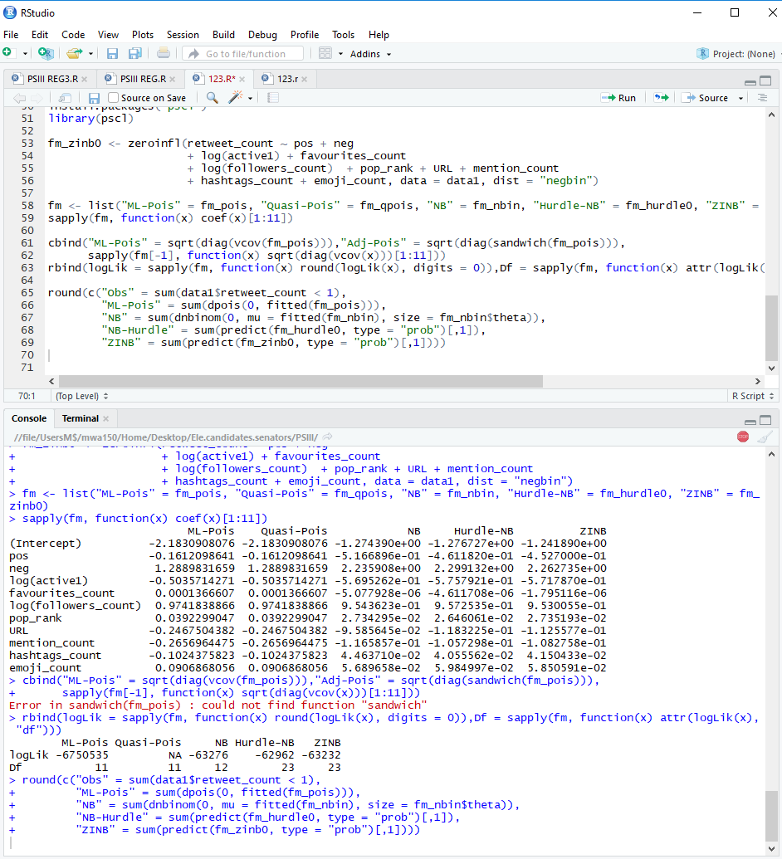Click the Print document icon
Viewport: 782px width, 859px height.
pos(164,53)
